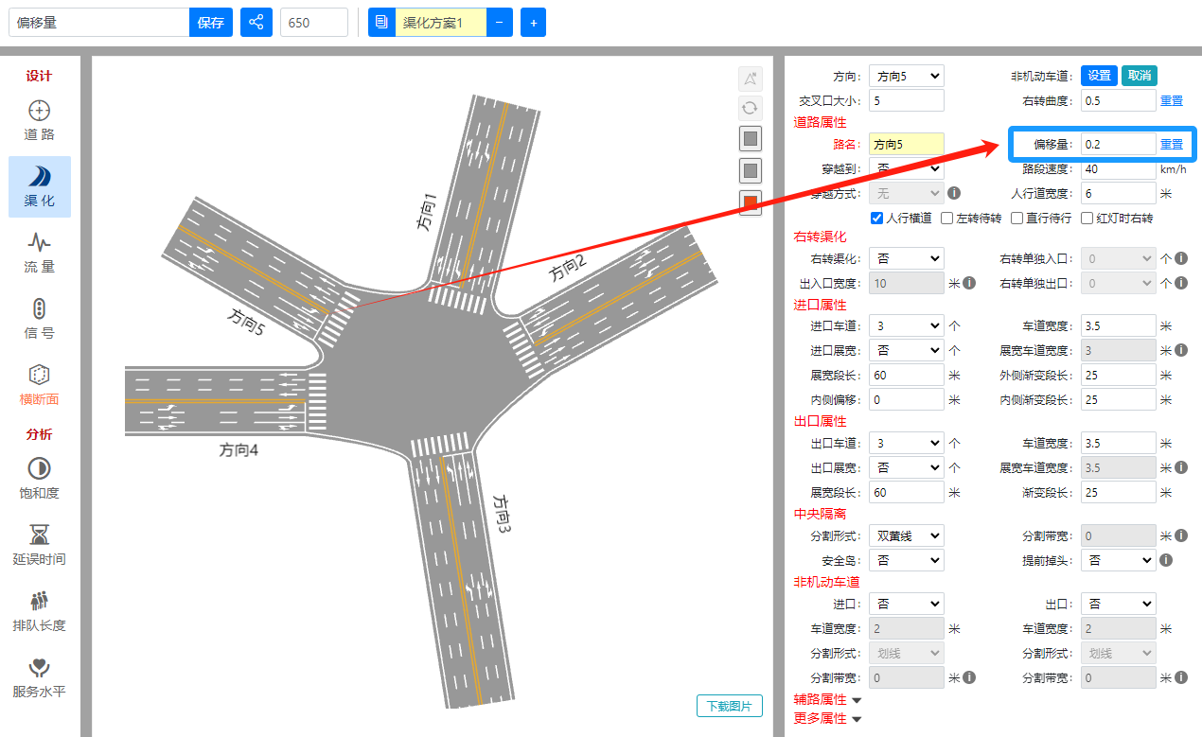Select the orange color swatch
1202x737 pixels.
pyautogui.click(x=751, y=202)
